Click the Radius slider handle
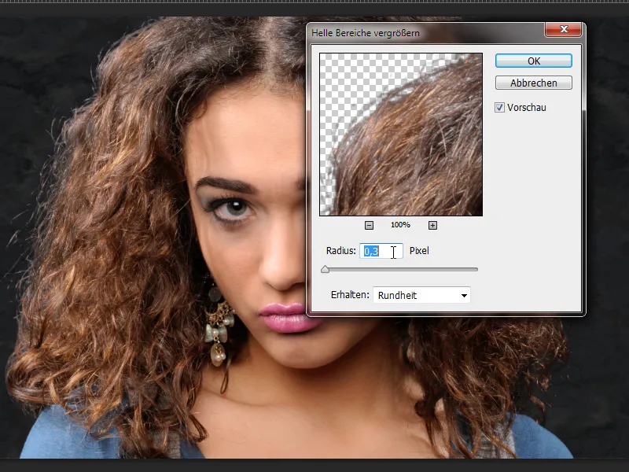The image size is (629, 472). (x=326, y=269)
